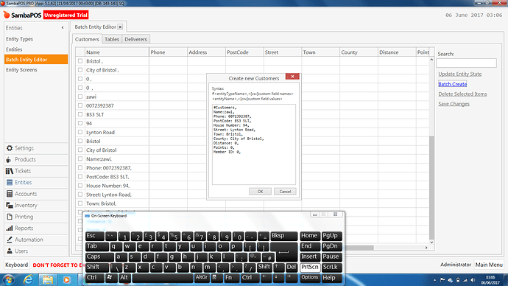The image size is (508, 286).
Task: Tick the checkbox for first Bristol row
Action: [80, 61]
